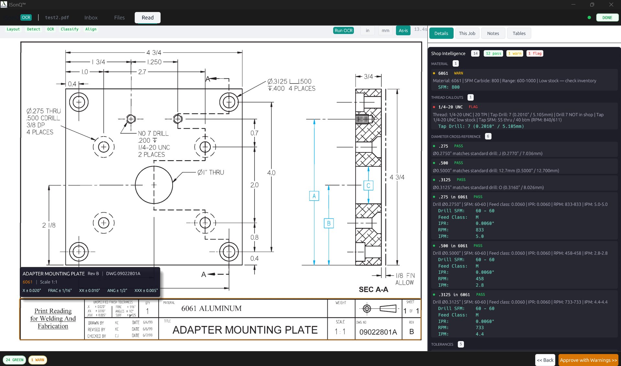Switch to the Inbox tab

[91, 17]
